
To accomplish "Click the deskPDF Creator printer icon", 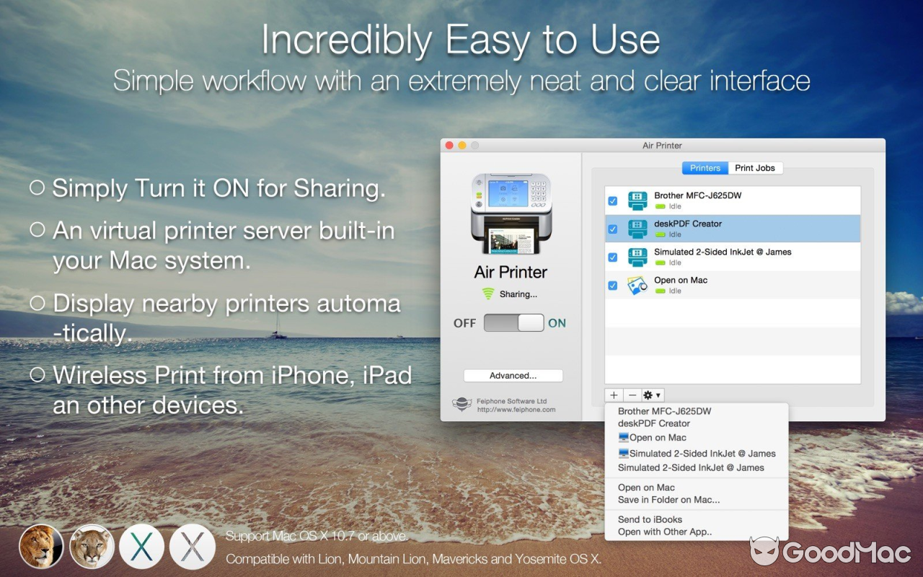I will [637, 228].
